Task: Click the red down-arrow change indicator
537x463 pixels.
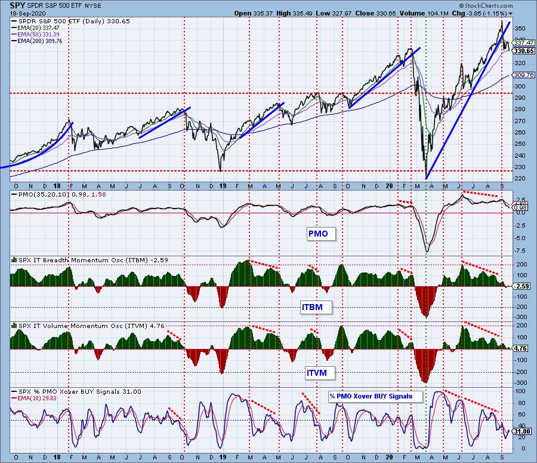Action: point(511,14)
